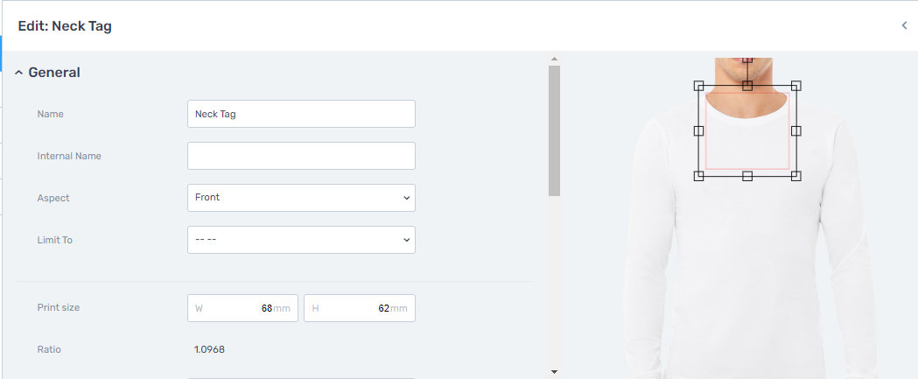
Task: Click the vertical scrollbar thumb
Action: (555, 130)
